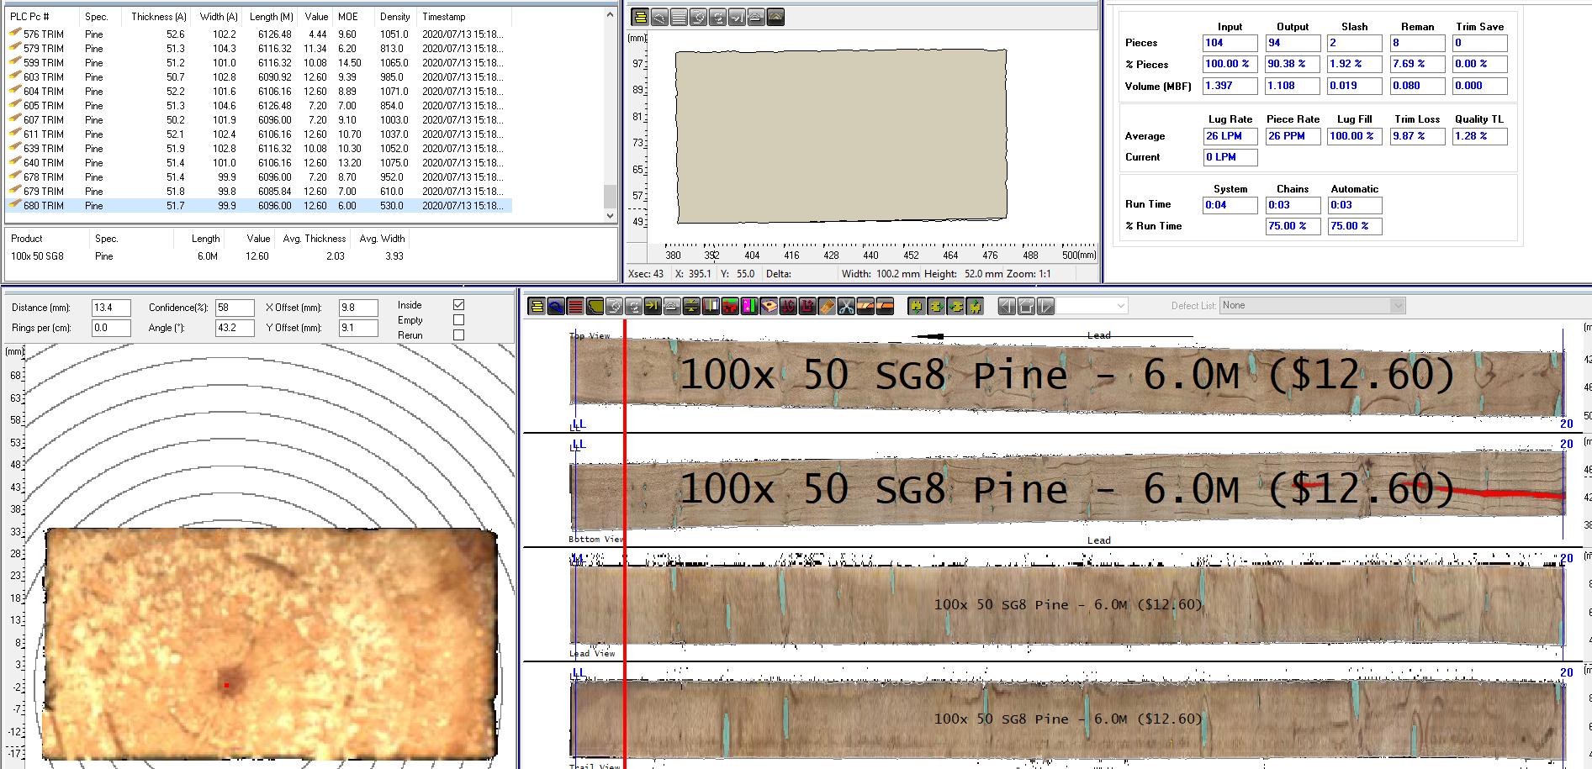Click the piece list scrollbar down arrow
This screenshot has width=1592, height=769.
coord(611,216)
